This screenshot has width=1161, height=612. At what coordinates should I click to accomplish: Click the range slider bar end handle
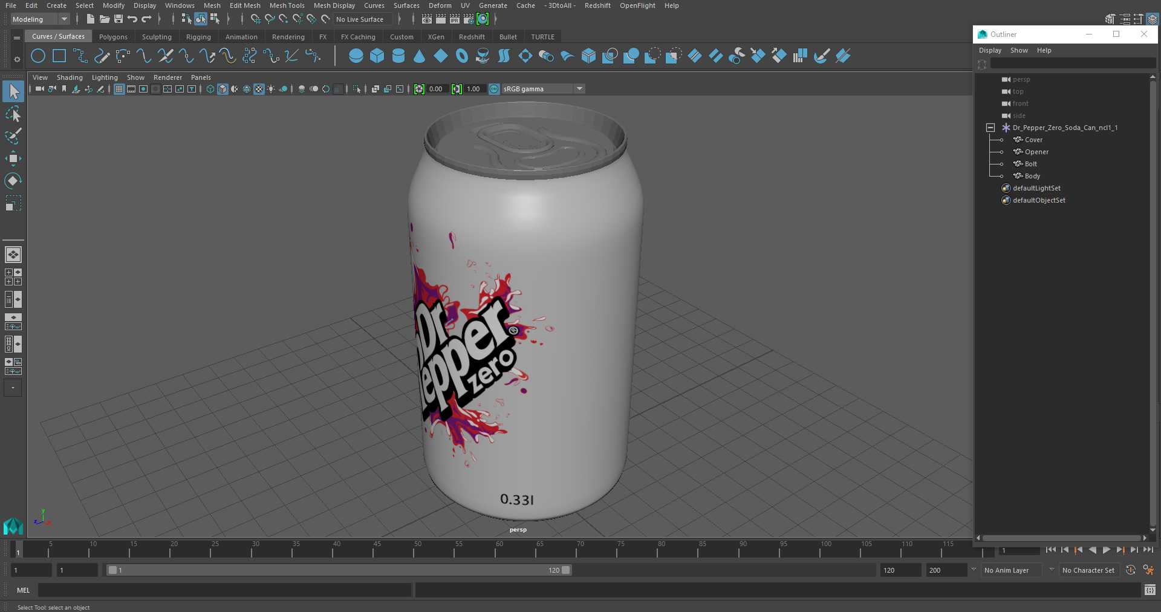[x=565, y=570]
